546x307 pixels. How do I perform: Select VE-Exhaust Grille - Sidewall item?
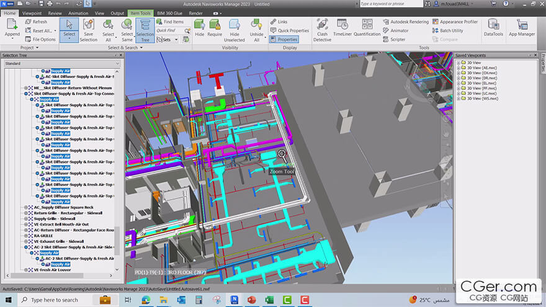point(59,241)
